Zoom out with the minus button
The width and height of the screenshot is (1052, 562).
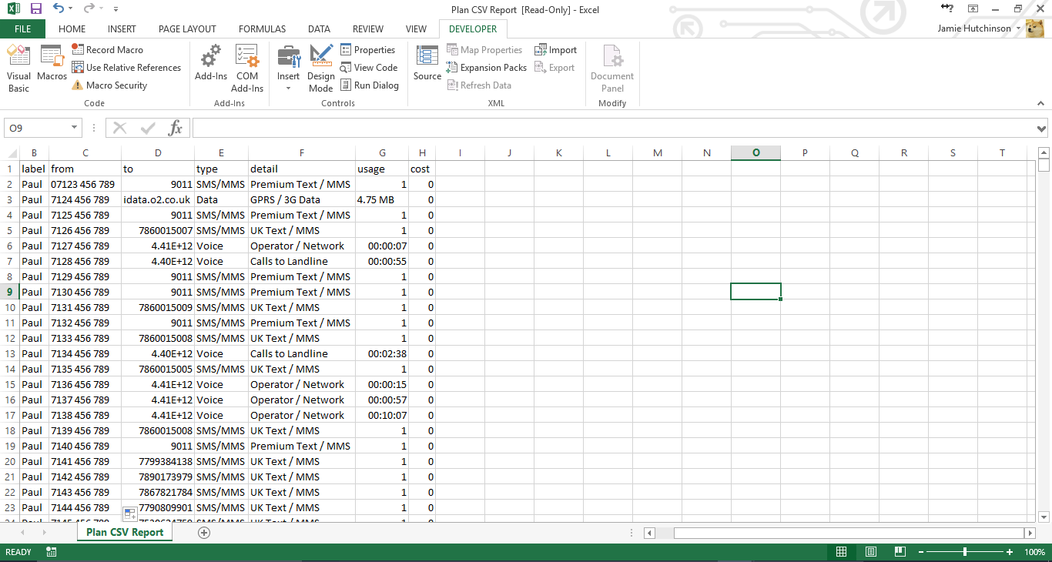pos(920,552)
